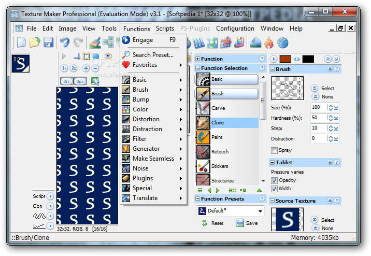
Task: Click None under Brush panel
Action: tap(322, 97)
